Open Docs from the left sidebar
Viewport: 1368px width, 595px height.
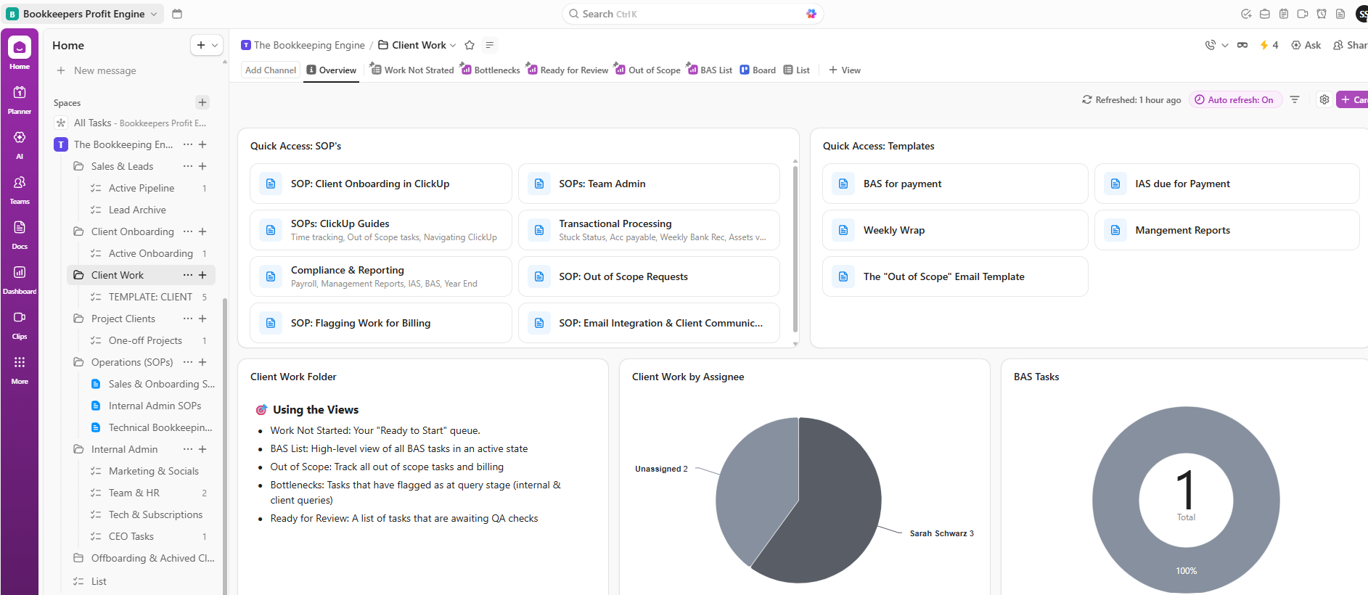tap(20, 234)
